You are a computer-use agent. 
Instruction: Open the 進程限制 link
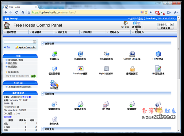point(8,117)
